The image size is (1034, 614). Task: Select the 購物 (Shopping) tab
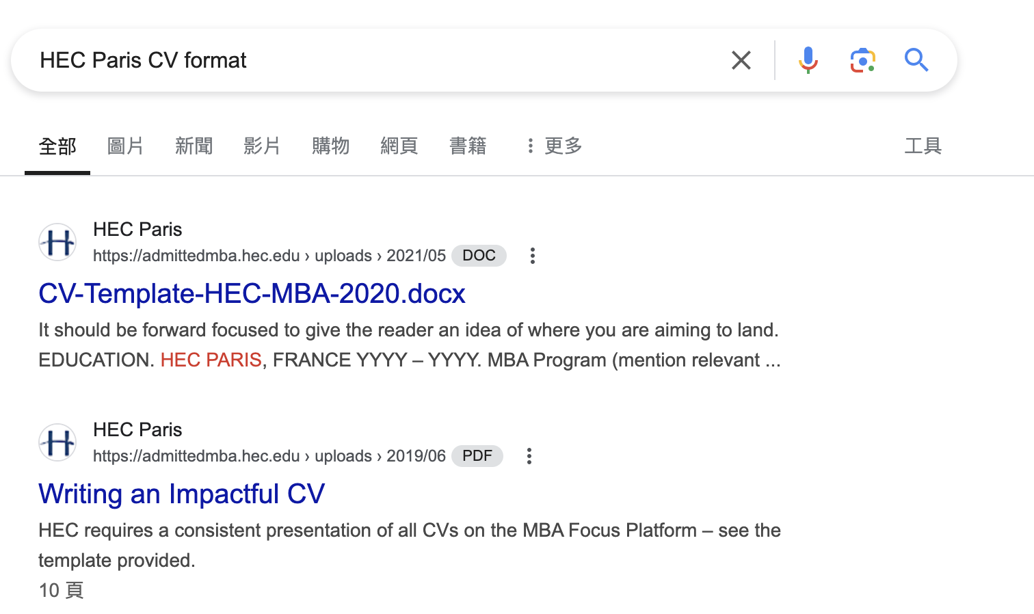330,146
